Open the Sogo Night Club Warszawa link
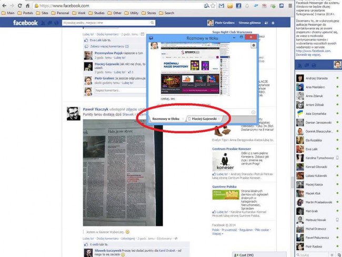Viewport: 342px width, 257px height. pos(232,32)
